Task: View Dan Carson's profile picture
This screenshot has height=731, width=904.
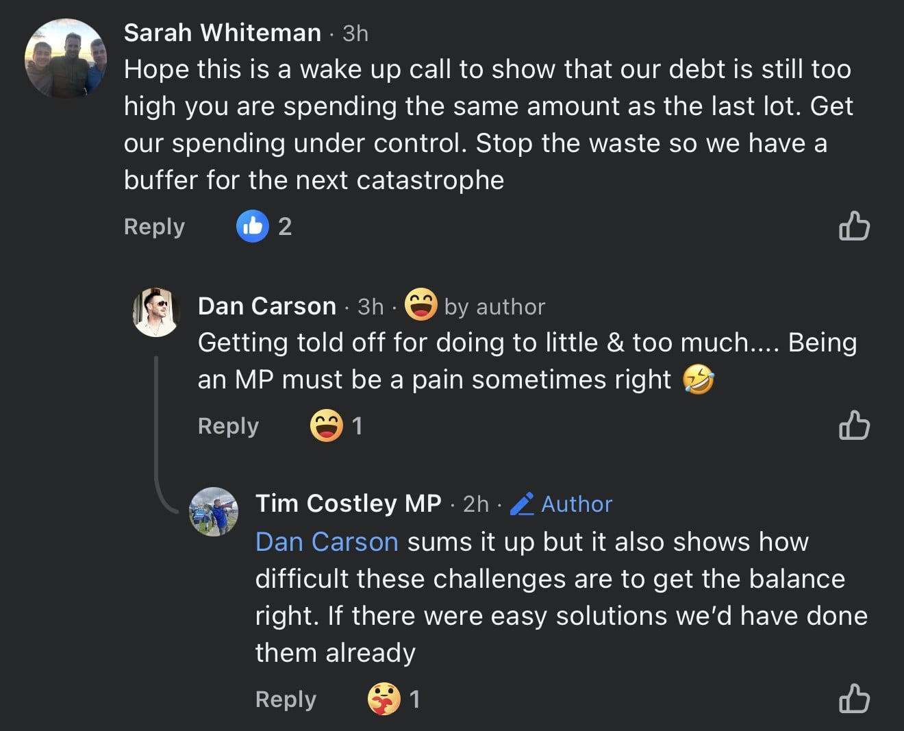Action: [156, 312]
